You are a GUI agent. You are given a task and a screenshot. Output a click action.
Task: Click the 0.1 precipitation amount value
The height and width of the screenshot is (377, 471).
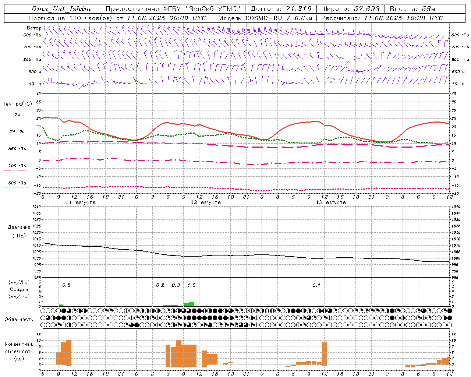pyautogui.click(x=316, y=285)
